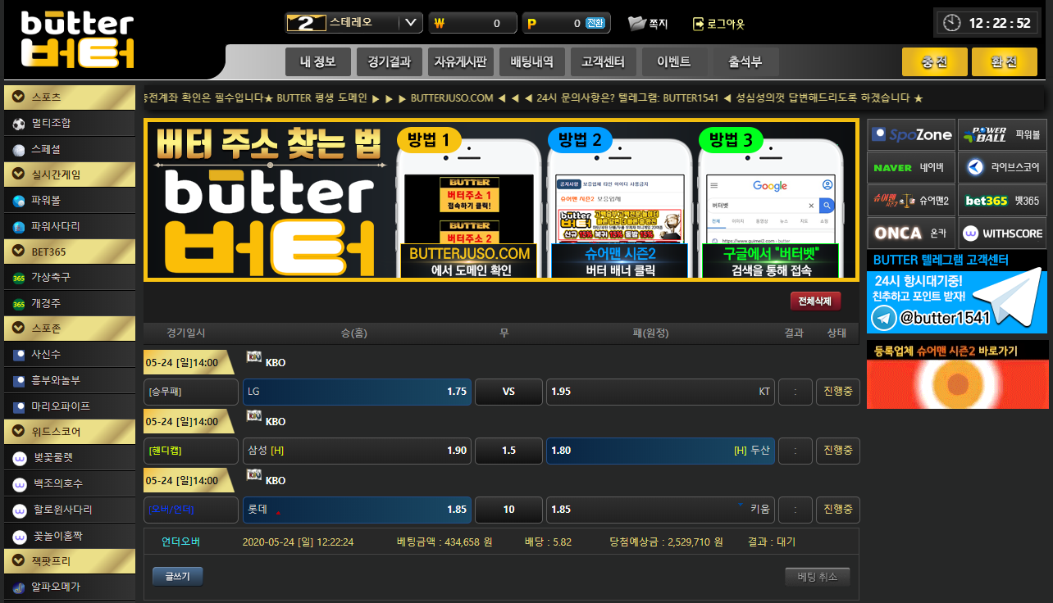1053x603 pixels.
Task: Click the red 전체삭제 button
Action: point(815,301)
